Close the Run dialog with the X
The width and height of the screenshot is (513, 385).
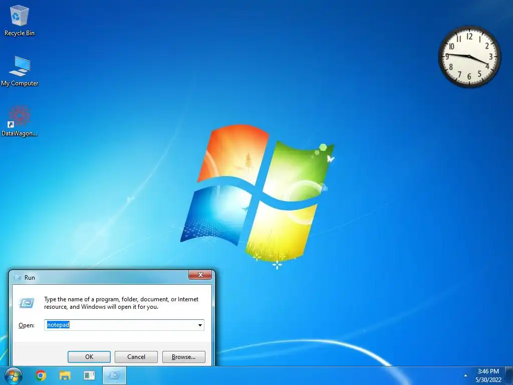(x=200, y=275)
